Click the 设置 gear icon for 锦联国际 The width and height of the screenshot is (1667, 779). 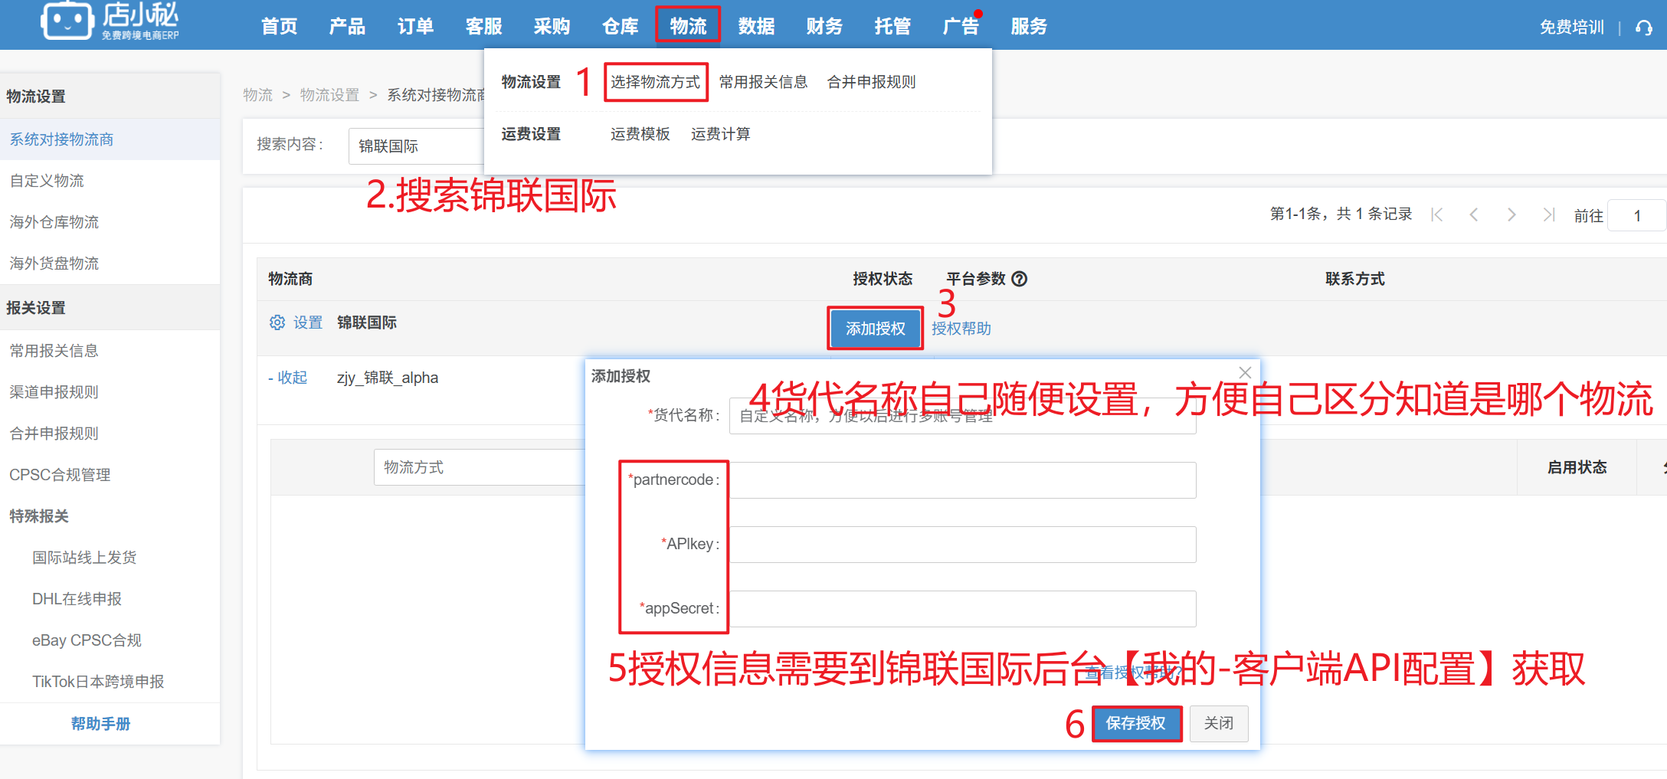277,322
